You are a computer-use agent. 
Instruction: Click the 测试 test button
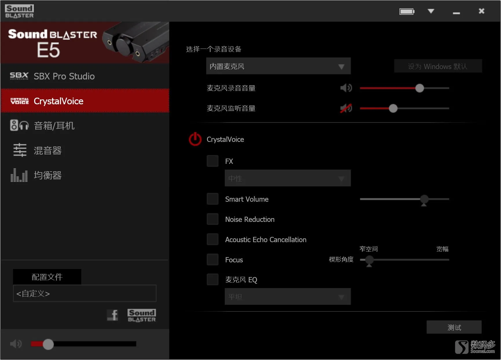[x=454, y=327]
